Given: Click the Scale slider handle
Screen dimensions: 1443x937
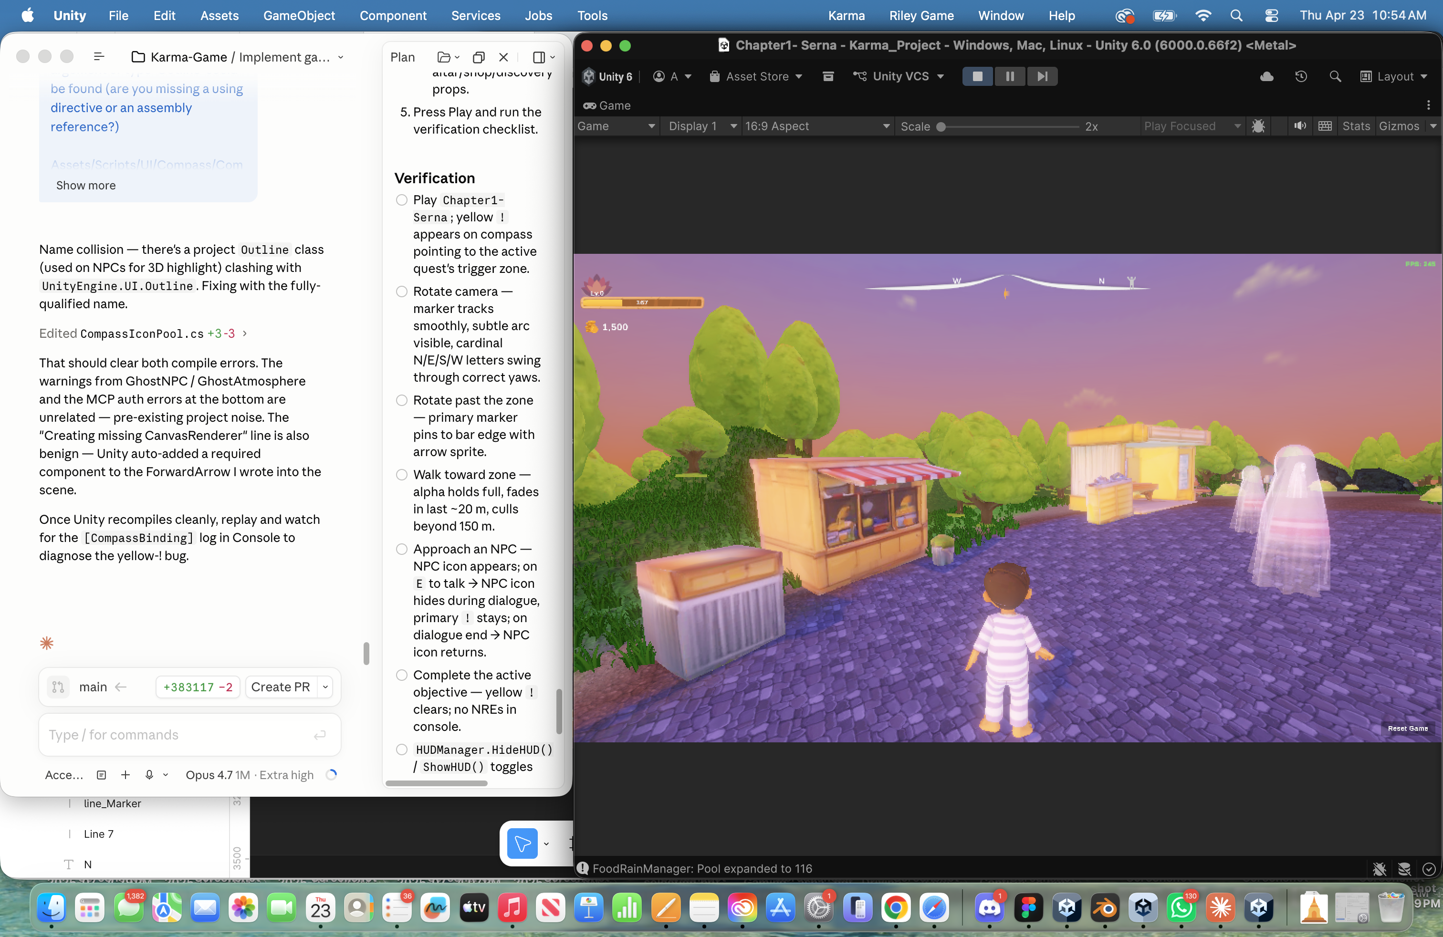Looking at the screenshot, I should click(941, 127).
